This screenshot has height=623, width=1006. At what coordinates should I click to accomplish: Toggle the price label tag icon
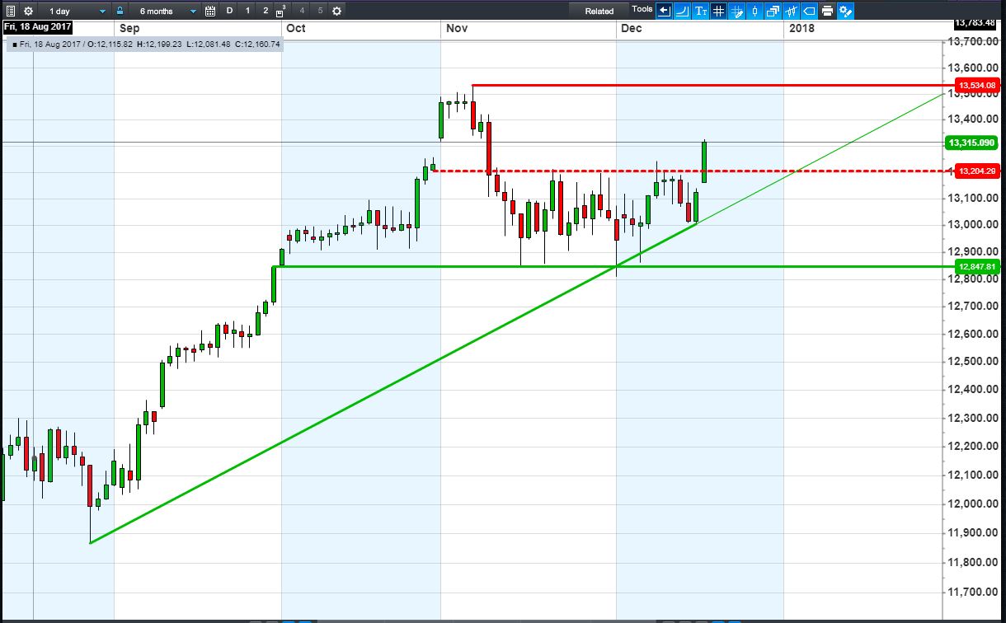point(809,11)
